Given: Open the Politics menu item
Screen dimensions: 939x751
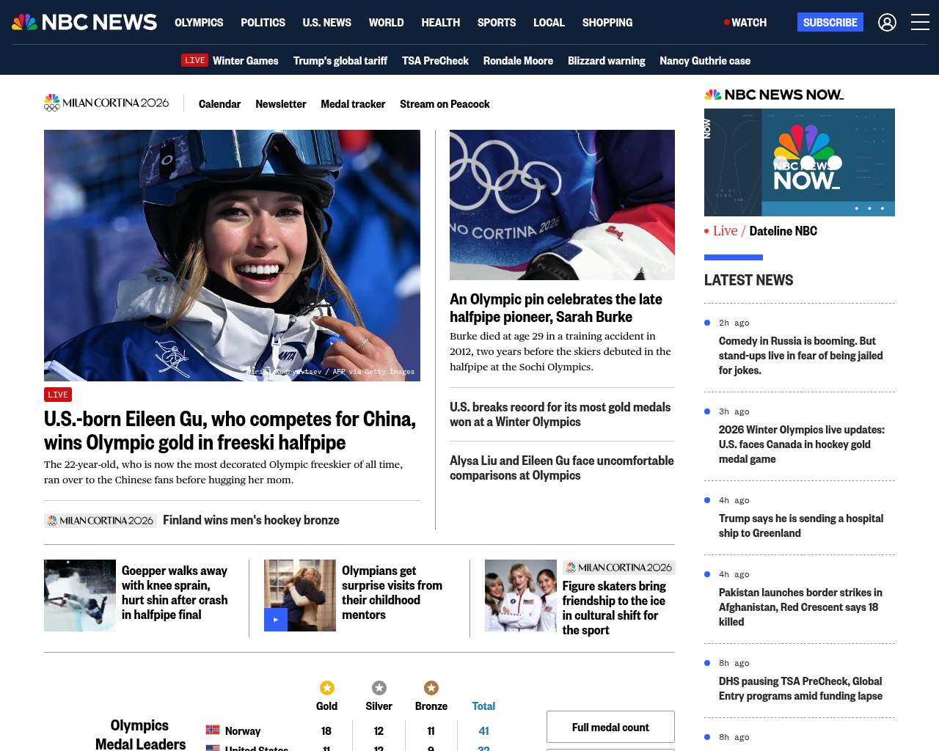Looking at the screenshot, I should coord(263,23).
